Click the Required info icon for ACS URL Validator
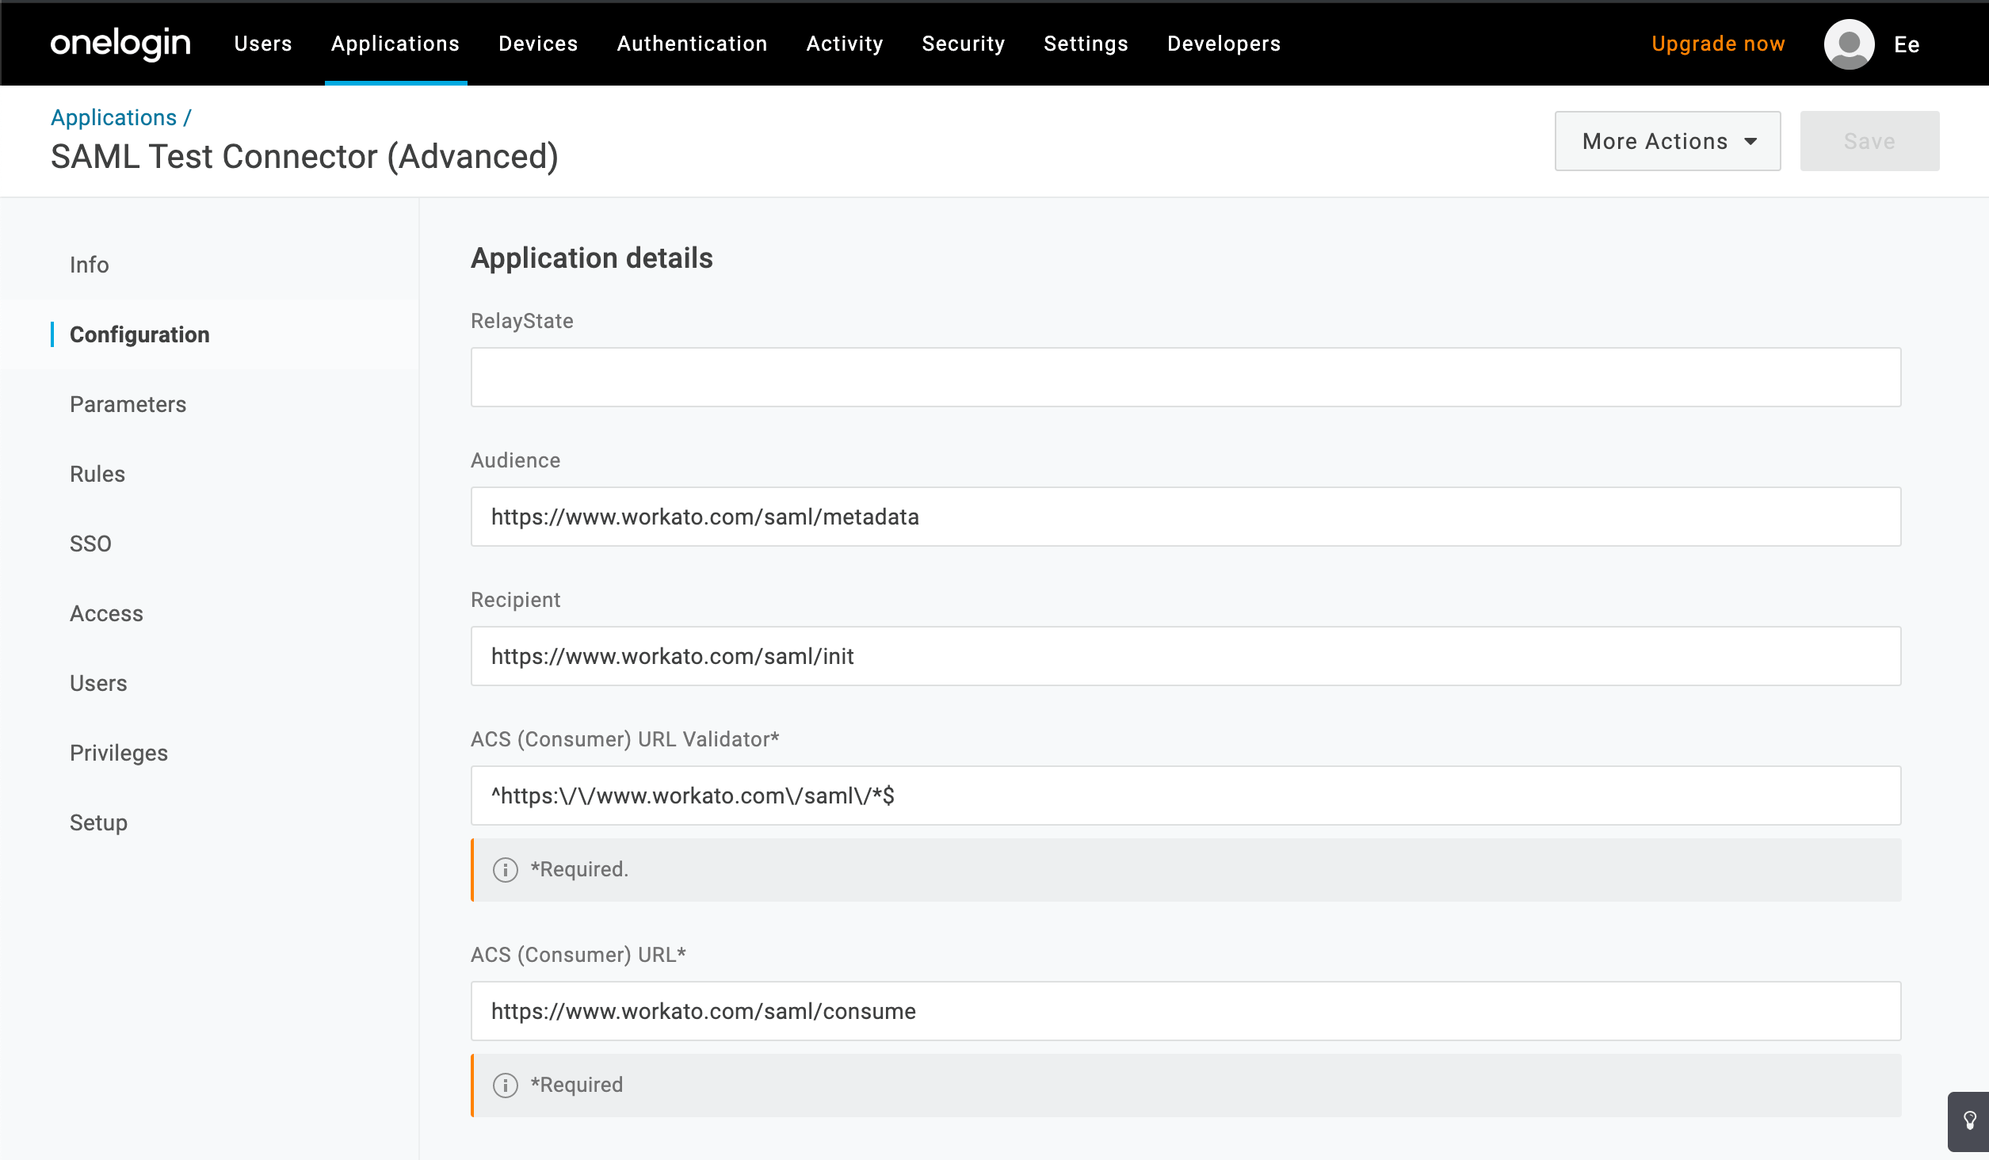 [x=506, y=868]
